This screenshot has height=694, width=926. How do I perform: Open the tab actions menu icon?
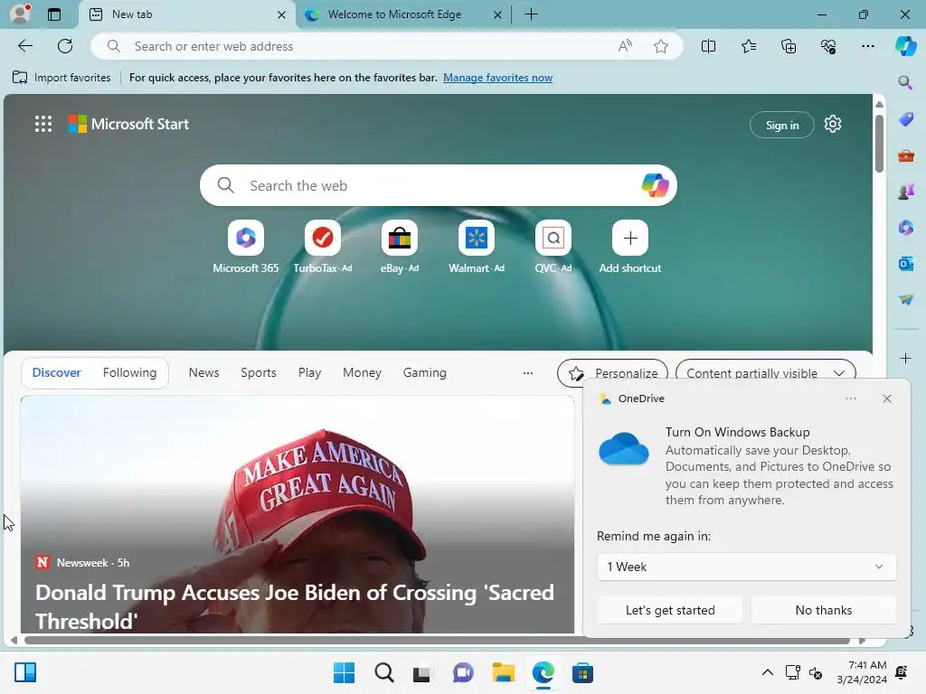[54, 14]
